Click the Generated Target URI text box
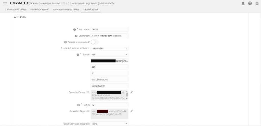The image size is (261, 126). 110,114
